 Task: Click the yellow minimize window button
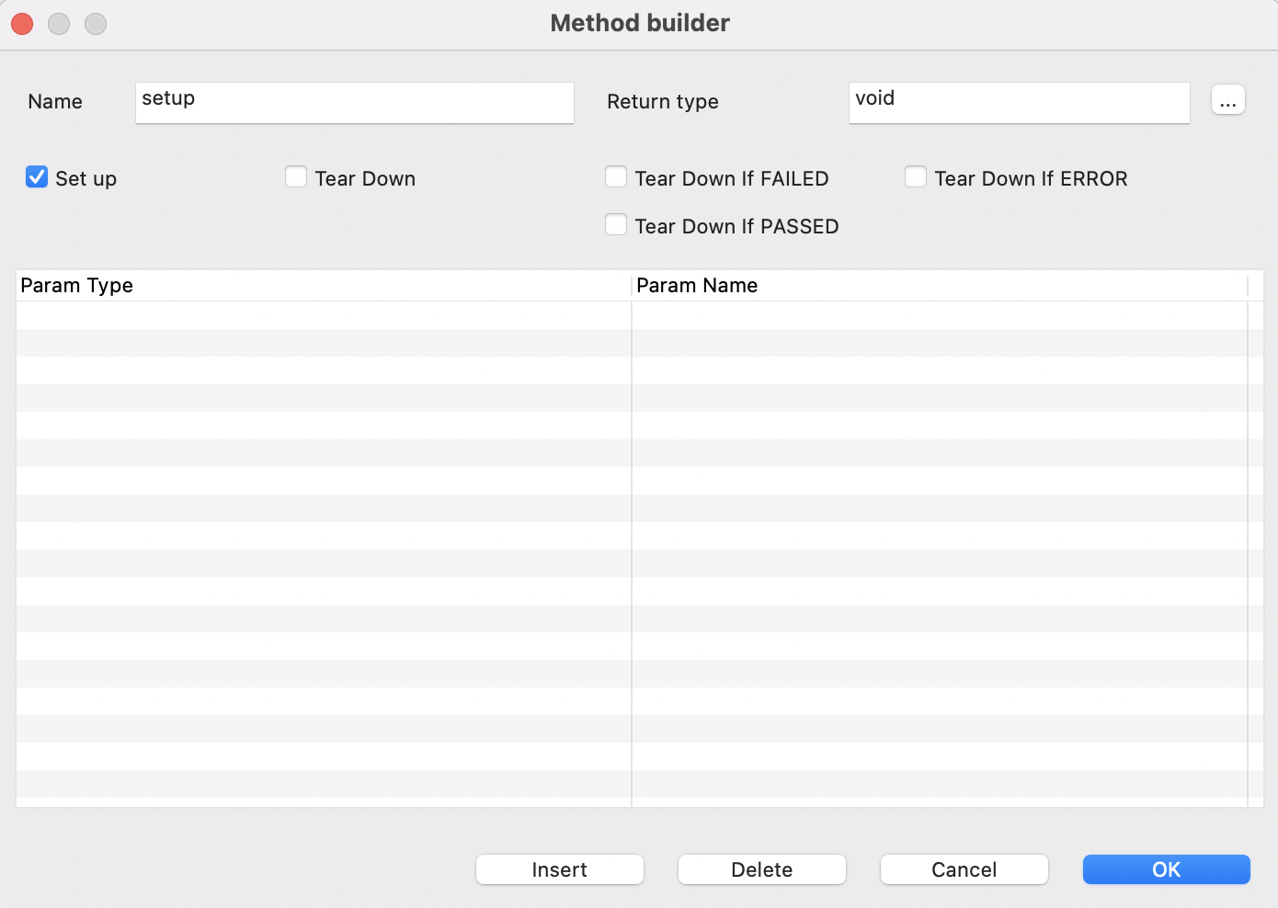[x=59, y=24]
